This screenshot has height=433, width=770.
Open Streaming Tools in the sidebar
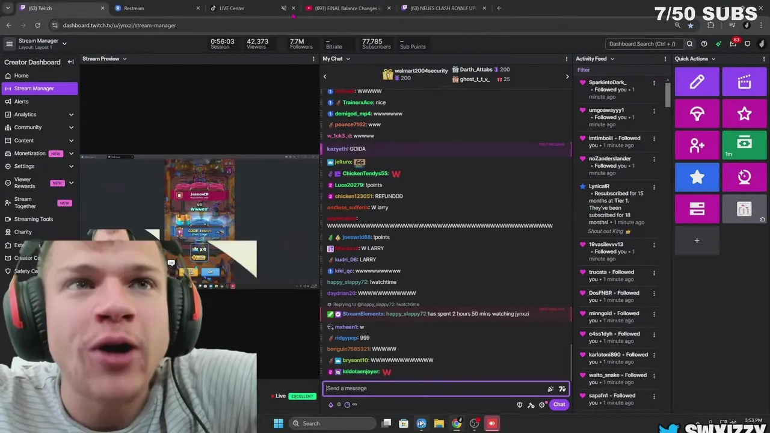point(39,219)
